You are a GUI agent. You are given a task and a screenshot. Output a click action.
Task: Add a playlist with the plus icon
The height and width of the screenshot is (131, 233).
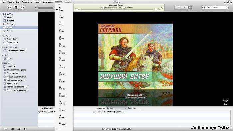6,129
